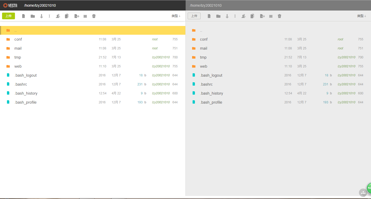Click the archive icon in left pane toolbar
The image size is (371, 199).
coord(85,16)
